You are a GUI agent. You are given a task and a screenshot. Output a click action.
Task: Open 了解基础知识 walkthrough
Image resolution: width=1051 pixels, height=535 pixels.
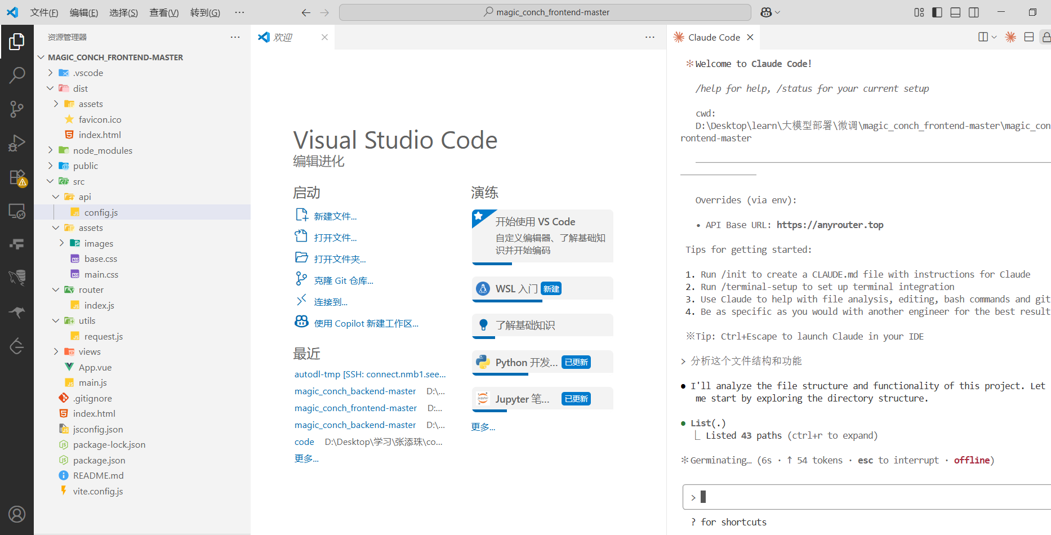pos(542,326)
